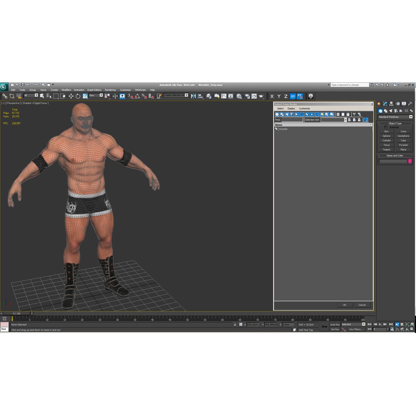
Task: Click the Find input field
Action: pyautogui.click(x=292, y=120)
